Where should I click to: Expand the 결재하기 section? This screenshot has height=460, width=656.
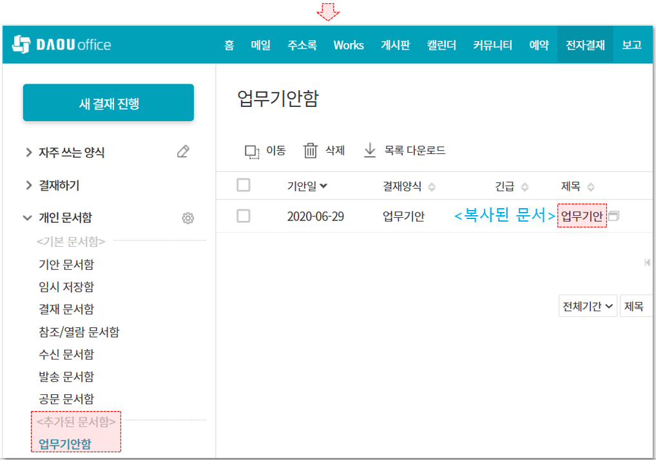click(28, 186)
